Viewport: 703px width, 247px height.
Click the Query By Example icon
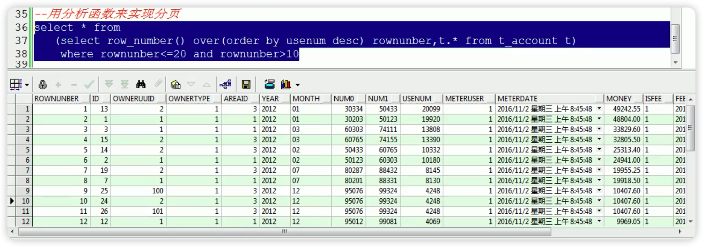(175, 85)
